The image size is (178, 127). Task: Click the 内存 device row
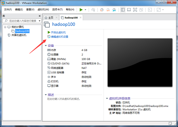coord(74,50)
